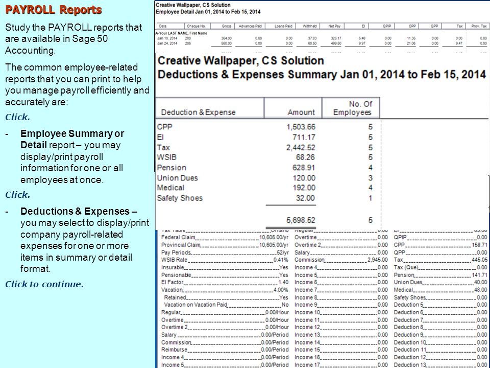Click the 'Click to continue.' prompt
Image resolution: width=490 pixels, height=368 pixels.
coord(44,284)
